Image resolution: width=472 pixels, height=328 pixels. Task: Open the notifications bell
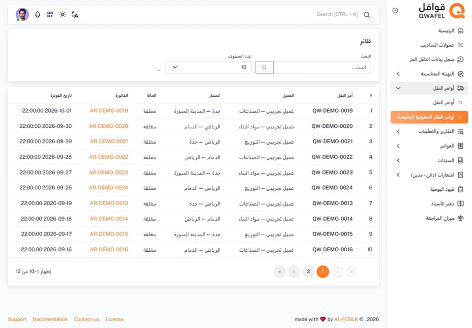point(38,14)
